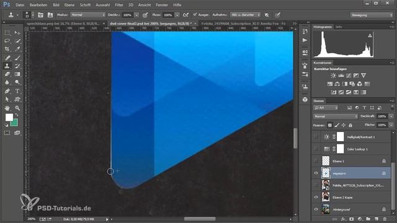
Task: Select the Lasso tool
Action: pos(7,41)
